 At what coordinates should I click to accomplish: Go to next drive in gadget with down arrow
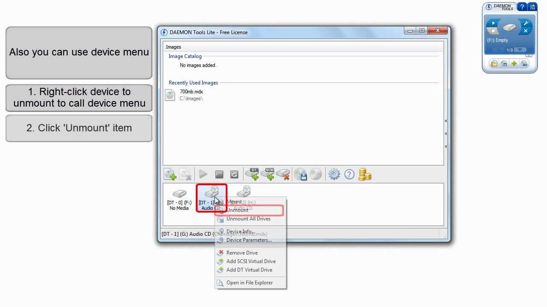(x=520, y=50)
